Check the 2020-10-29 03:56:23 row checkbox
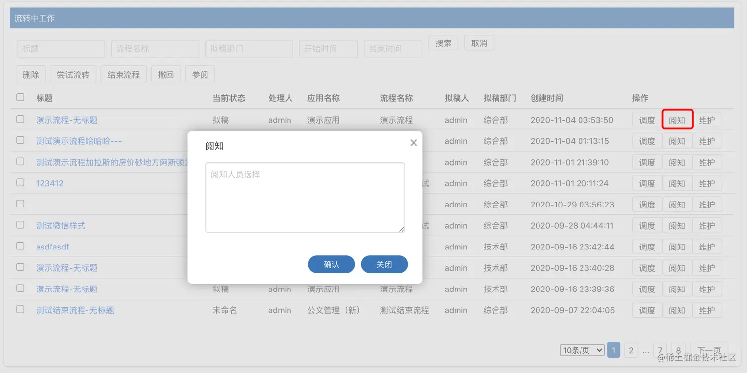 [x=20, y=204]
